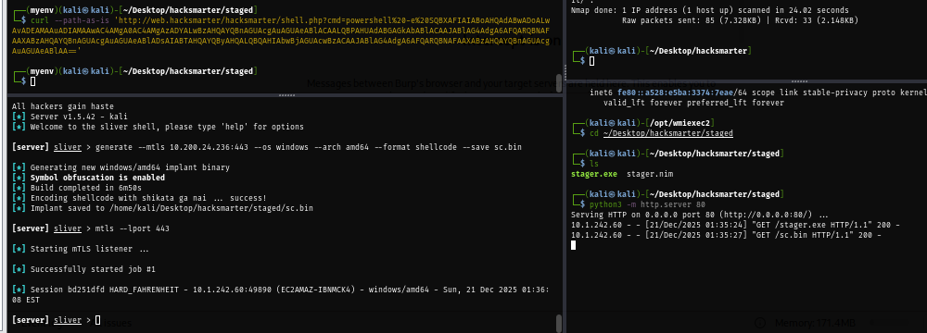Click the 'GET /sc.bin' log entry
This screenshot has width=927, height=333.
pyautogui.click(x=727, y=236)
